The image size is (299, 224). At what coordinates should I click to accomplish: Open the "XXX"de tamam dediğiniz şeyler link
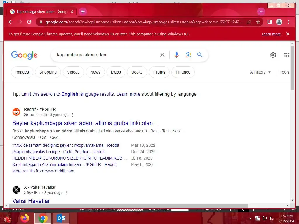[x=66, y=145]
